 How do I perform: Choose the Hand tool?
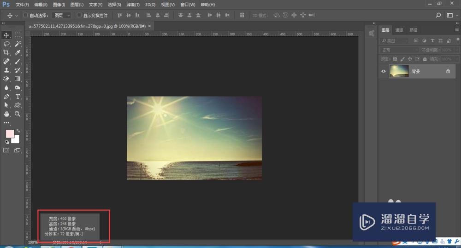[7, 114]
